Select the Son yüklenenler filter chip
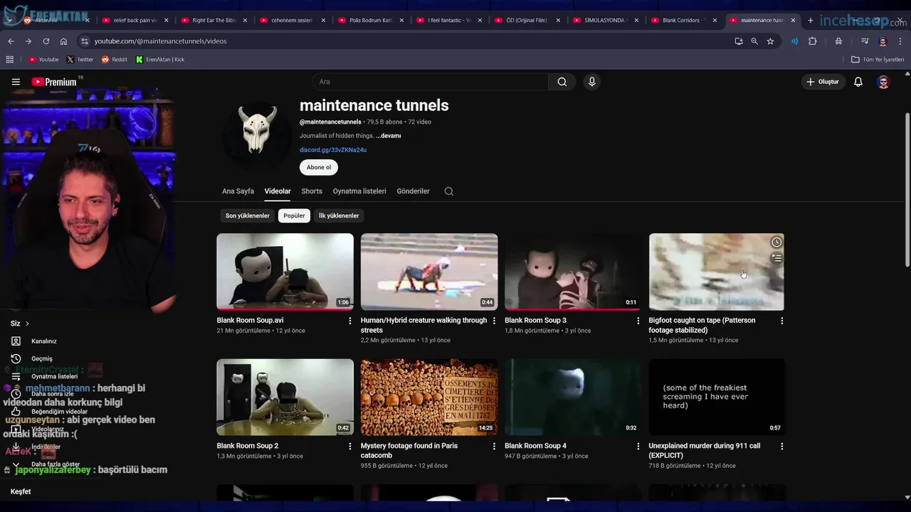The width and height of the screenshot is (911, 512). [x=248, y=215]
